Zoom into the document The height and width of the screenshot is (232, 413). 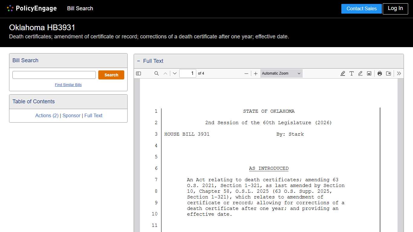click(255, 73)
